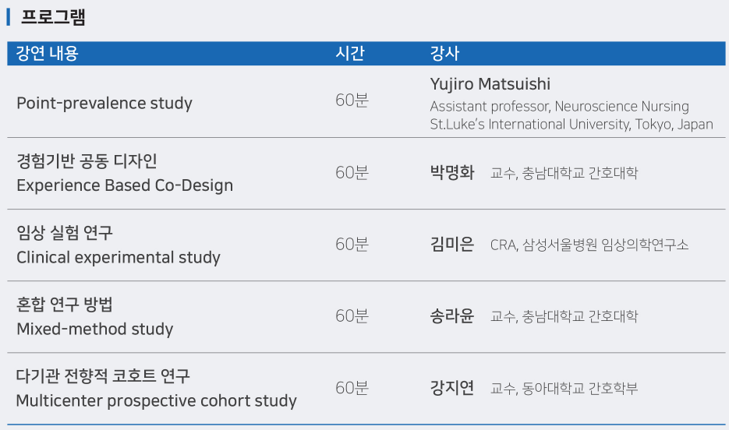Viewport: 729px width, 430px height.
Task: Click the Assistant professor, Neuroscience Nursing text
Action: click(x=559, y=106)
